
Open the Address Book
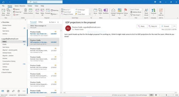tap(136, 12)
